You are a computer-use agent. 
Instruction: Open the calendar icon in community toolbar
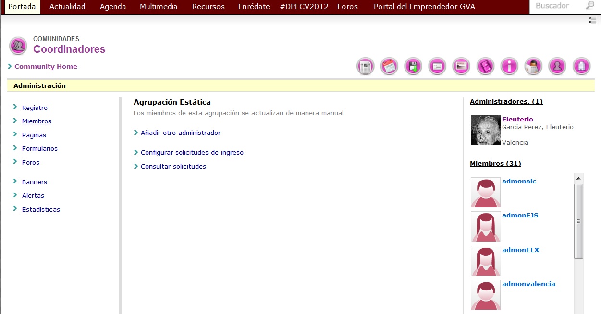389,66
